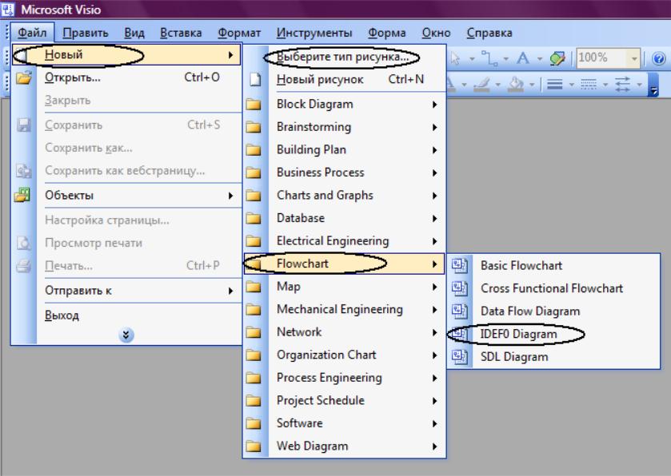671x476 pixels.
Task: Choose the IDEF0 Diagram template
Action: (553, 334)
